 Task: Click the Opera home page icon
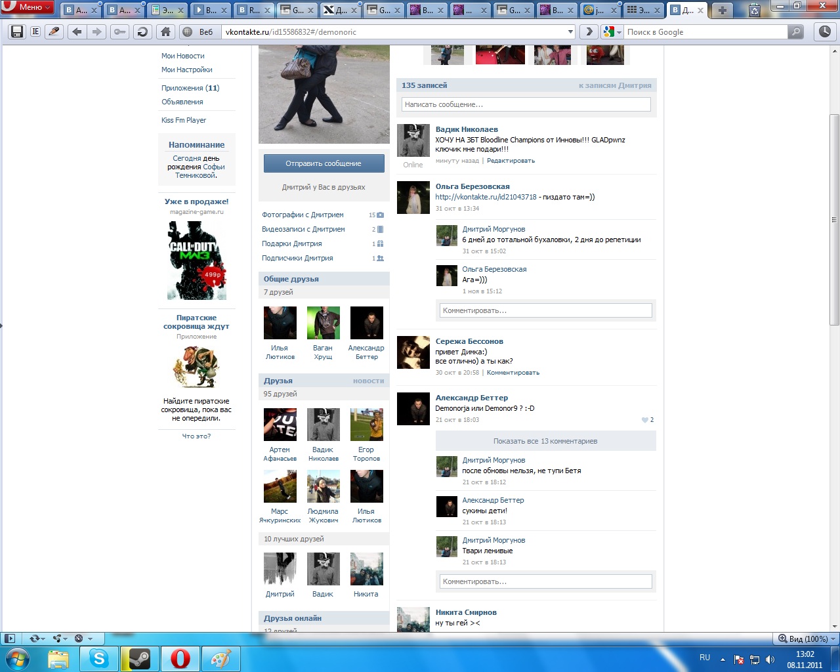coord(165,31)
